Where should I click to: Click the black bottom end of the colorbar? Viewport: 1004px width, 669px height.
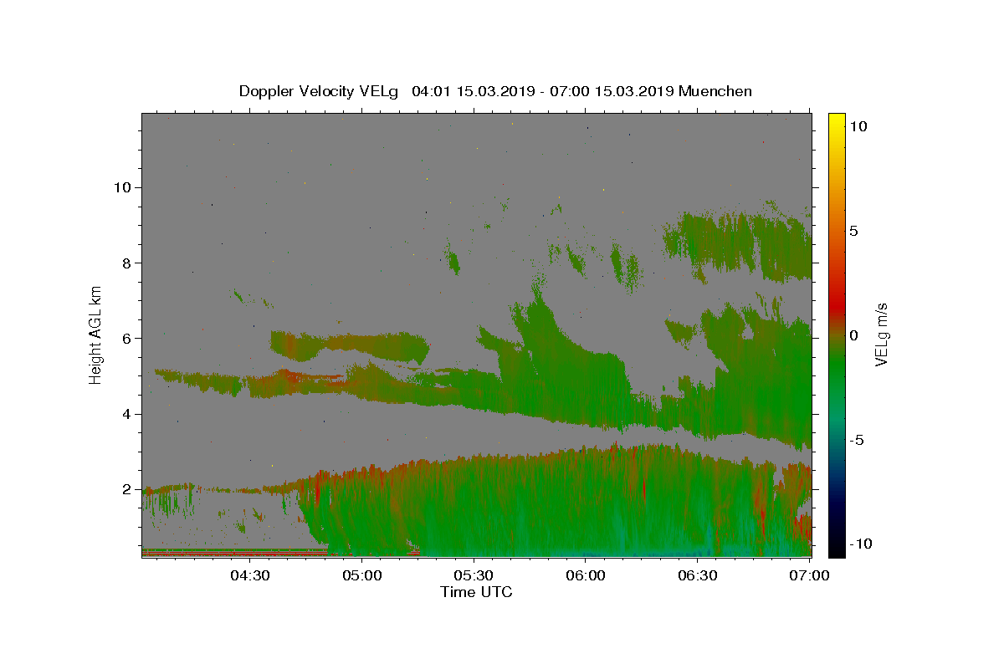(x=837, y=550)
